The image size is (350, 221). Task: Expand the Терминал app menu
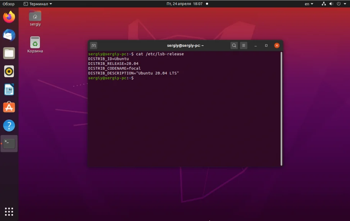[38, 4]
